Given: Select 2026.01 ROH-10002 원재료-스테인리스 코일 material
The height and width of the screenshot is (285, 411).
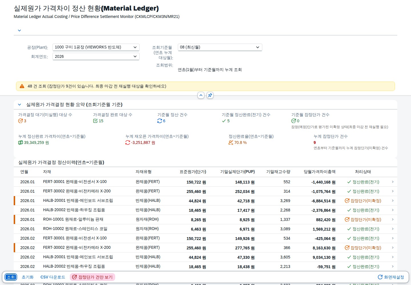Looking at the screenshot, I should (75, 229).
